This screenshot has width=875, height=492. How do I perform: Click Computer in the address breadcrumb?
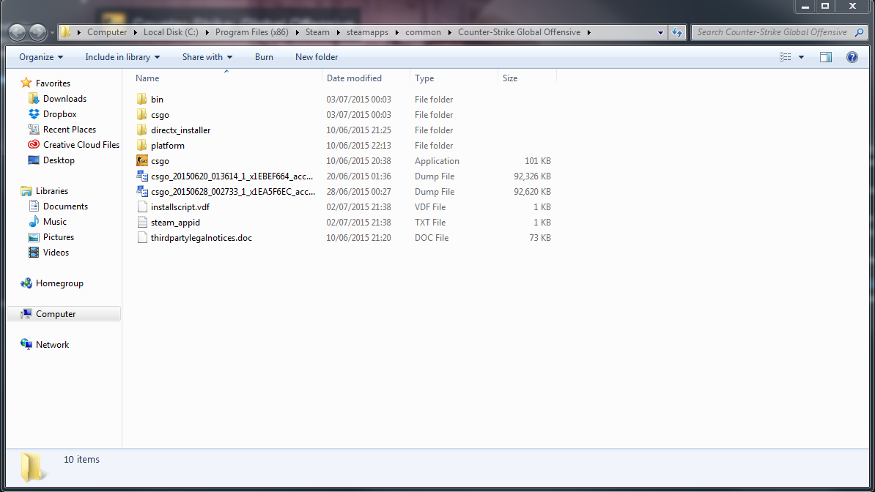coord(107,32)
